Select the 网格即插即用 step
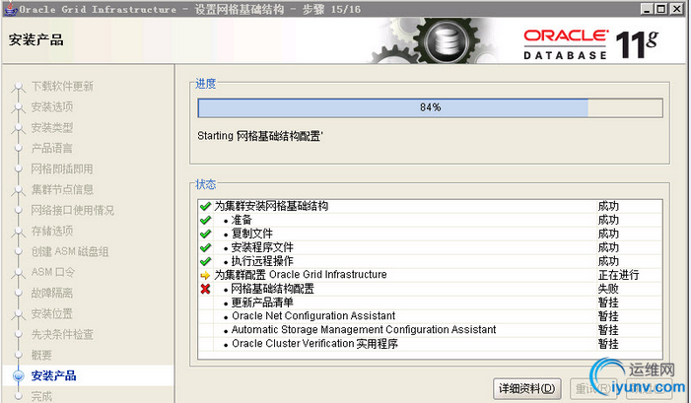This screenshot has height=403, width=691. coord(62,169)
